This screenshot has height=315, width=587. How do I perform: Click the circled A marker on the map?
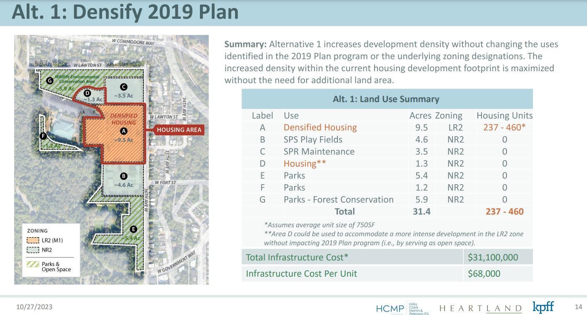123,131
